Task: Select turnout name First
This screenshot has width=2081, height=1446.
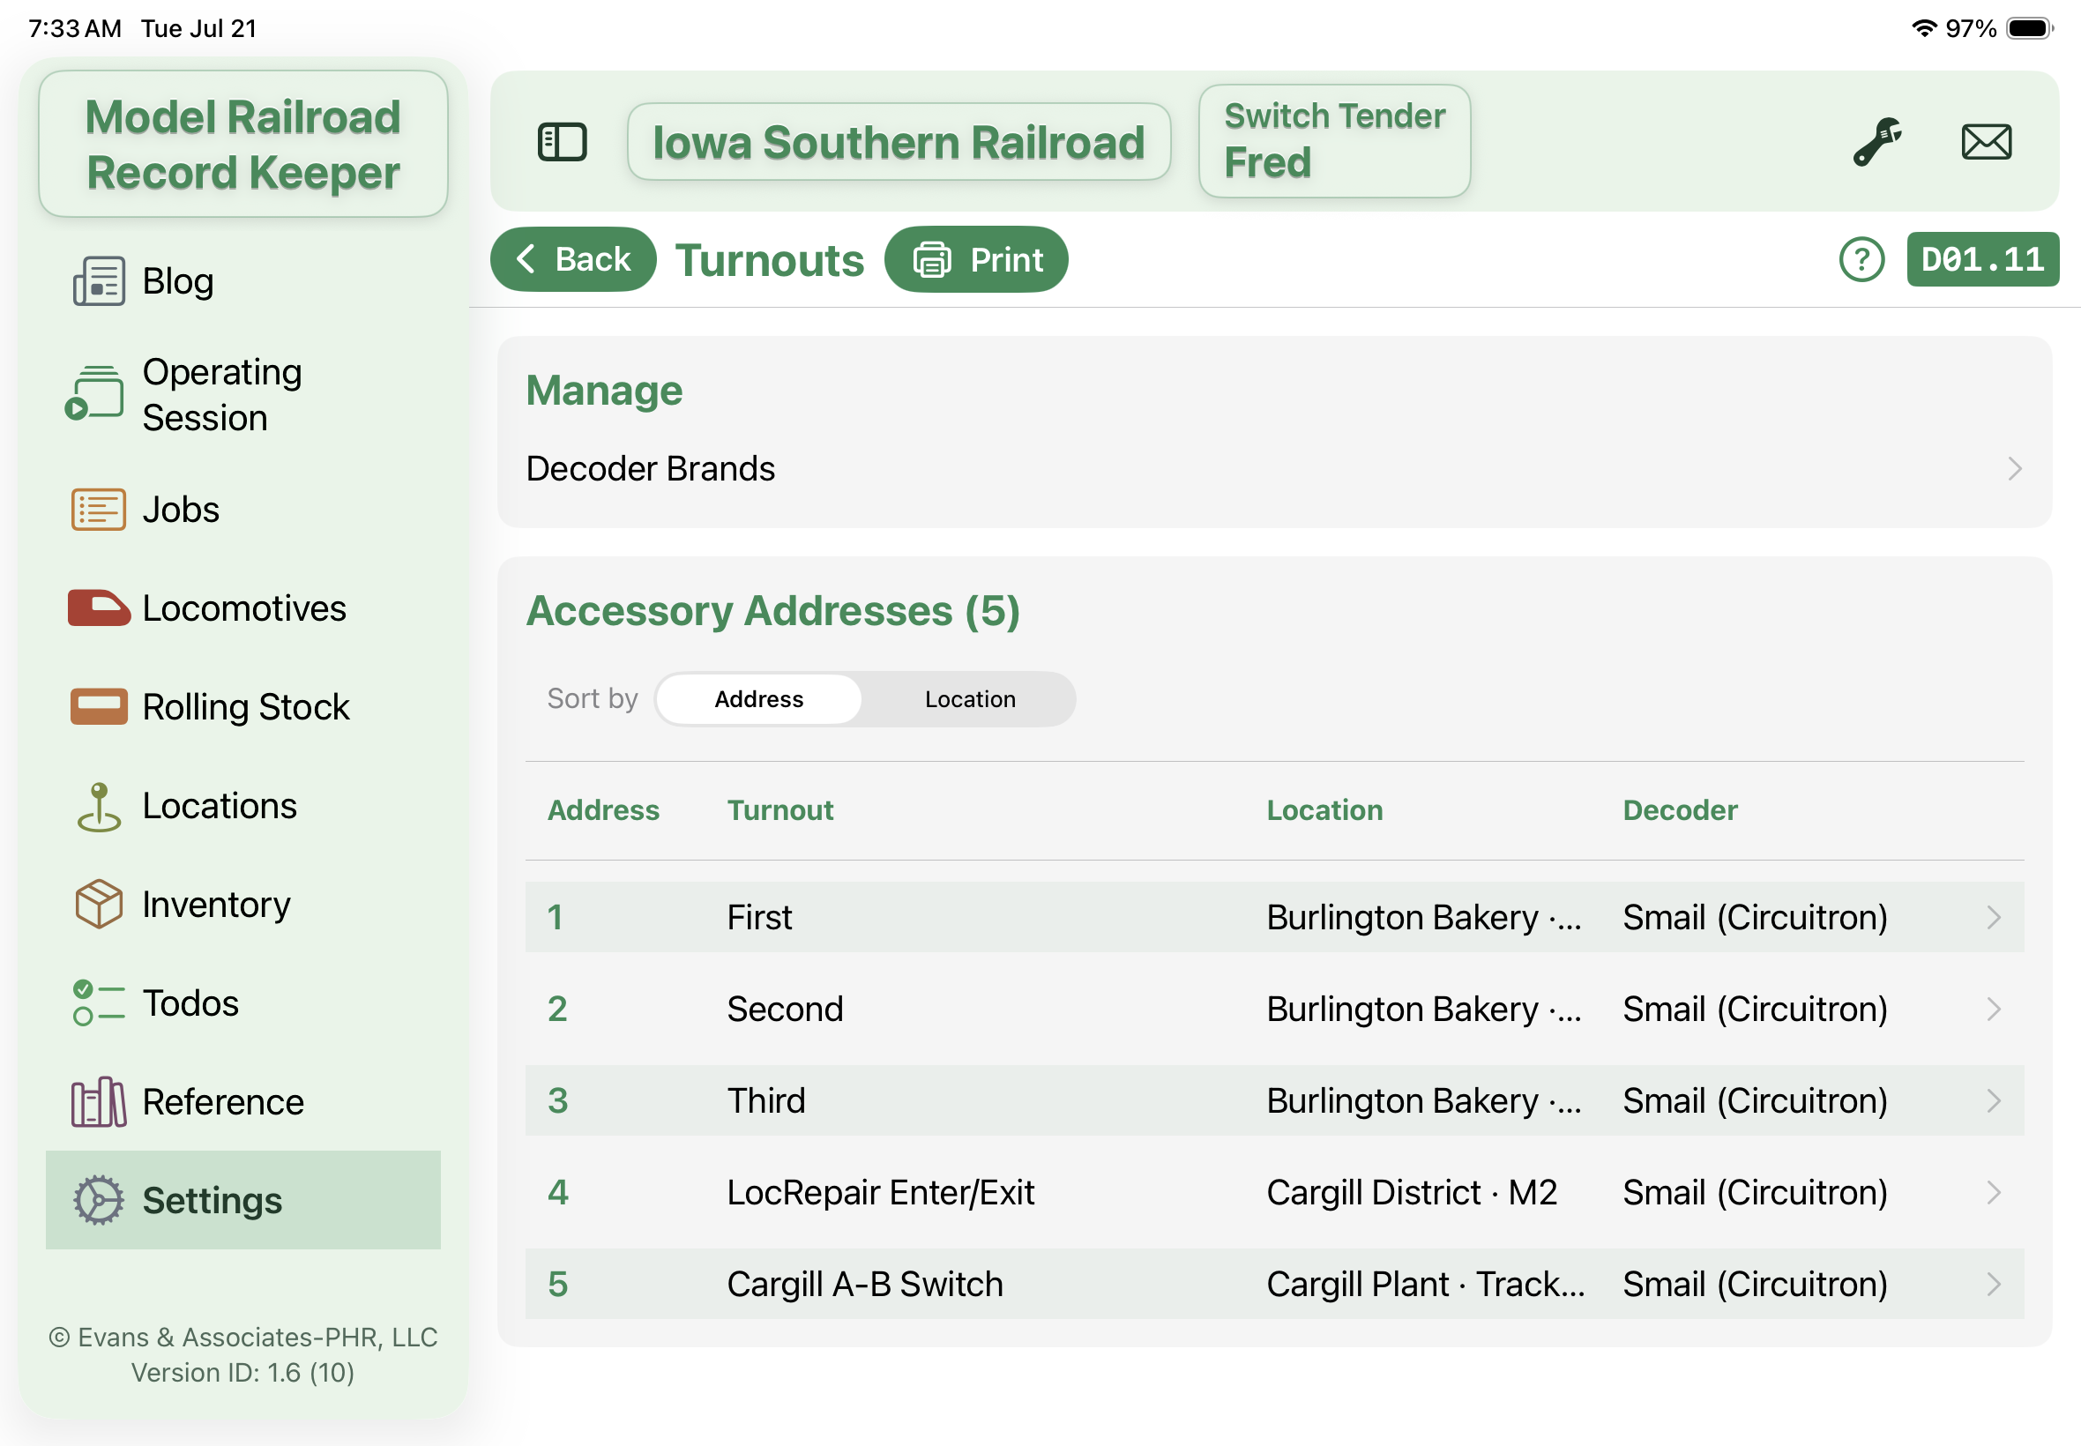Action: (759, 918)
